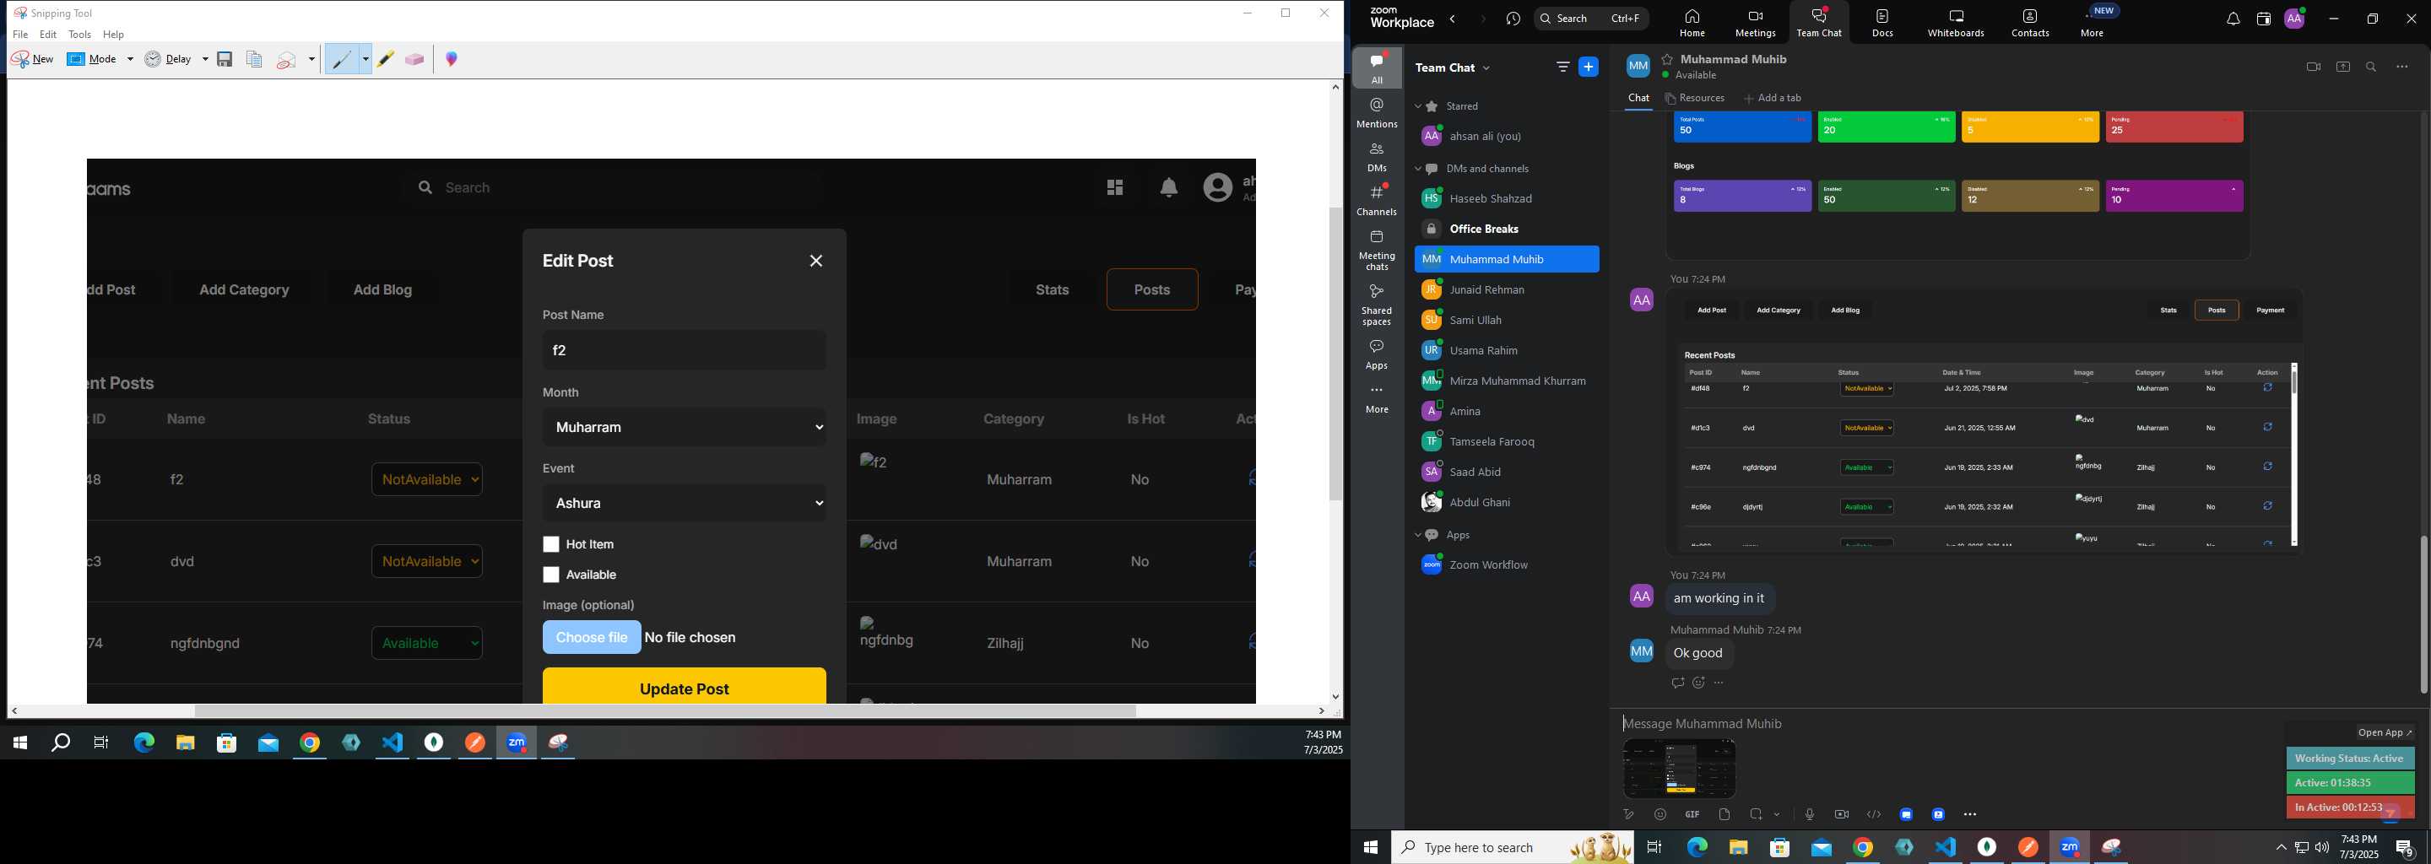Expand the Send Snip arrow options

pos(312,59)
